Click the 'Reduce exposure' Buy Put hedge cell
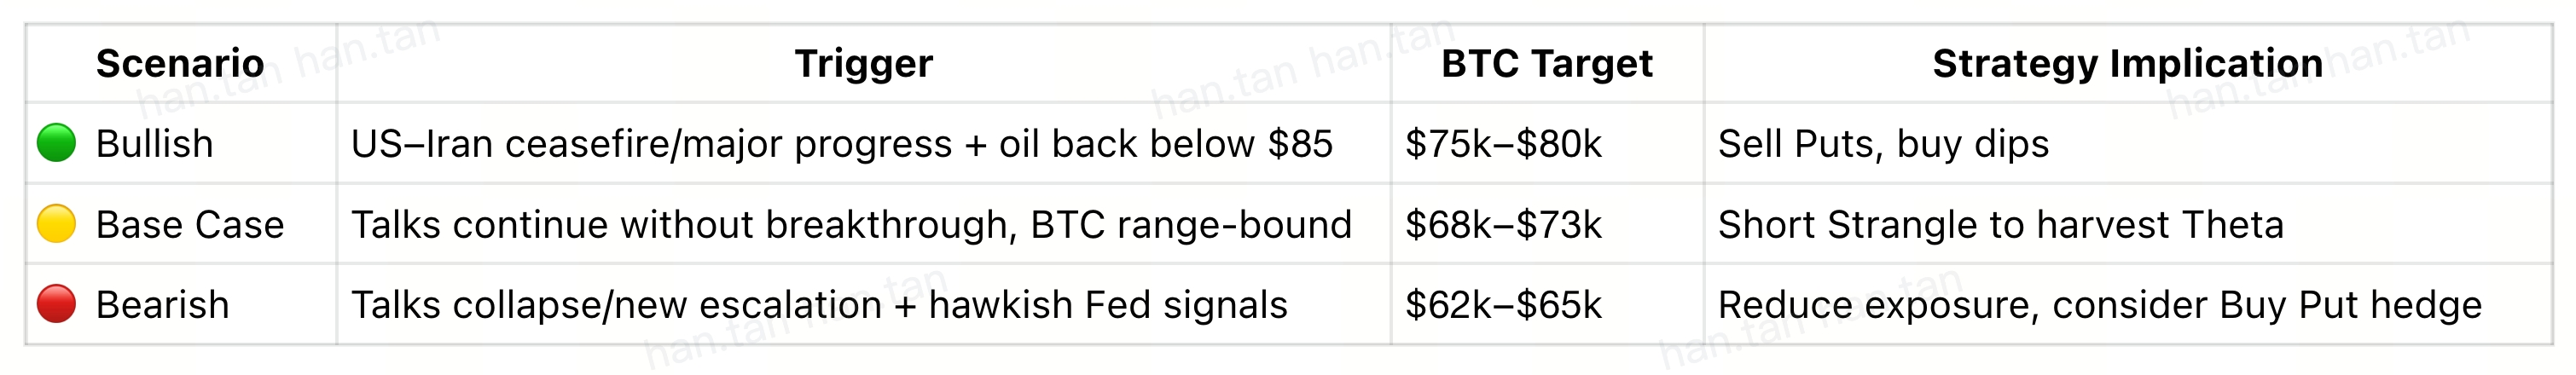Viewport: 2576px width, 375px height. pos(2099,305)
